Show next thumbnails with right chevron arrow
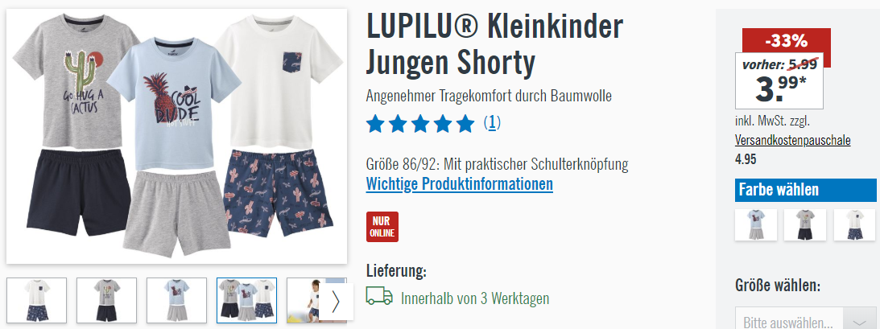This screenshot has height=329, width=880. point(337,302)
